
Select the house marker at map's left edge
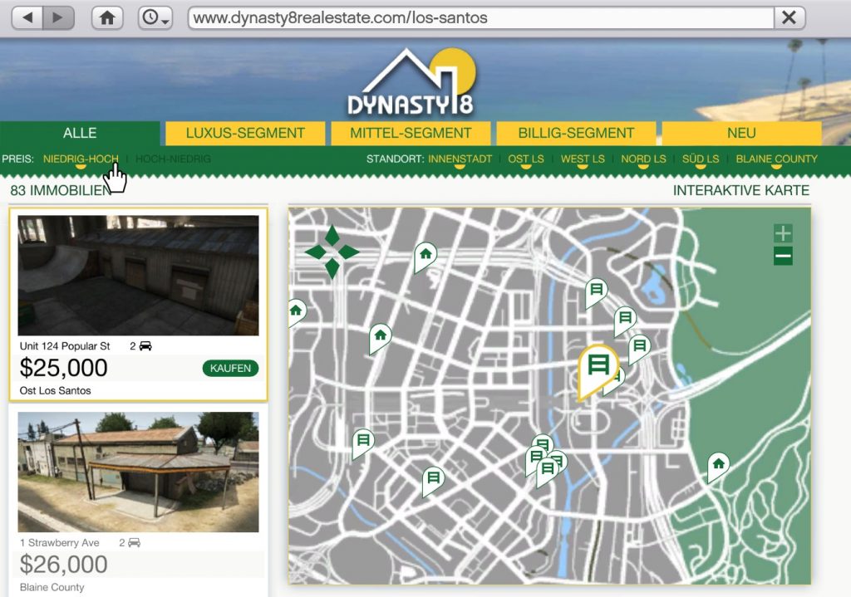tap(295, 311)
